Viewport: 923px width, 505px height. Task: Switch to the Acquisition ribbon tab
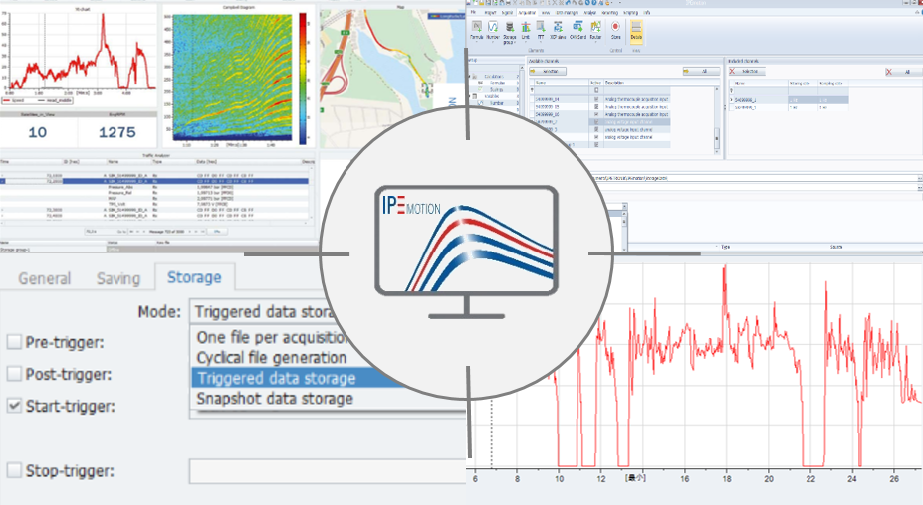tap(527, 12)
